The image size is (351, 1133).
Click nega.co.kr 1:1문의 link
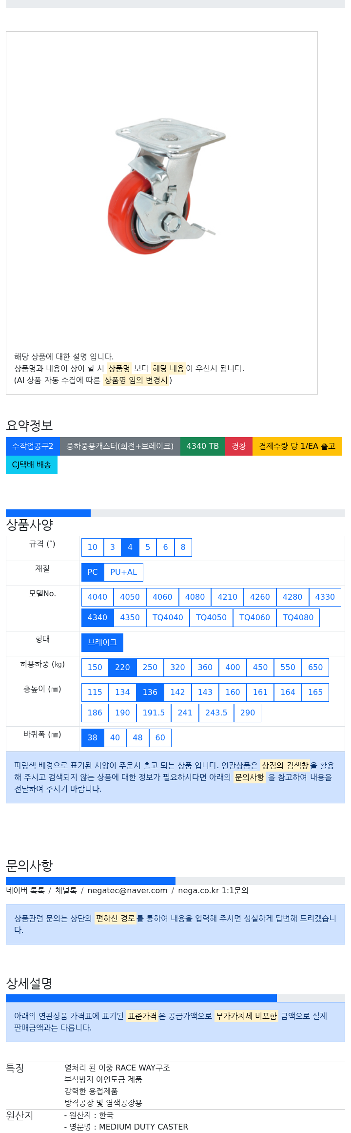(x=213, y=891)
